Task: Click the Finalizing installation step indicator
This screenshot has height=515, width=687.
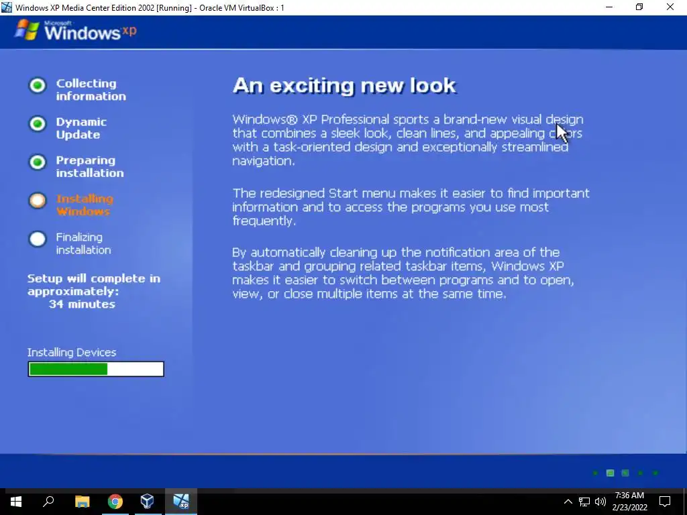Action: (38, 239)
